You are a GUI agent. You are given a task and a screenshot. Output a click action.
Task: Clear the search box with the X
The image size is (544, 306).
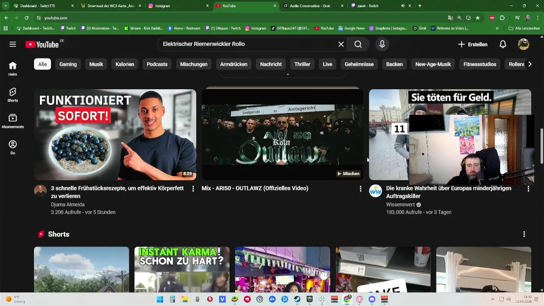341,44
